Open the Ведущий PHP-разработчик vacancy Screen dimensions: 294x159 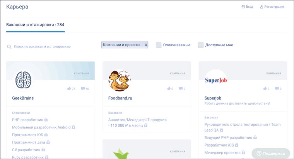(228, 137)
